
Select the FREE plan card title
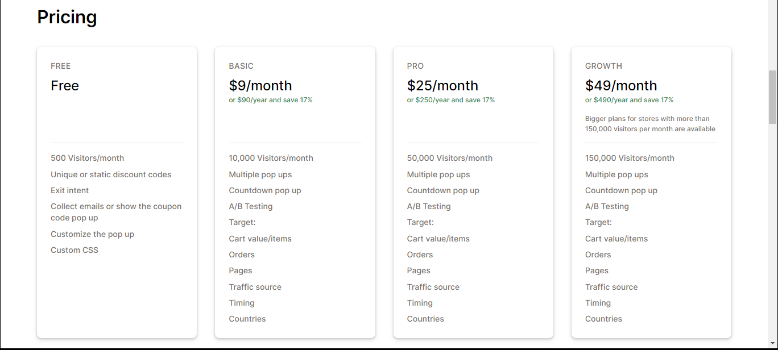(x=61, y=66)
